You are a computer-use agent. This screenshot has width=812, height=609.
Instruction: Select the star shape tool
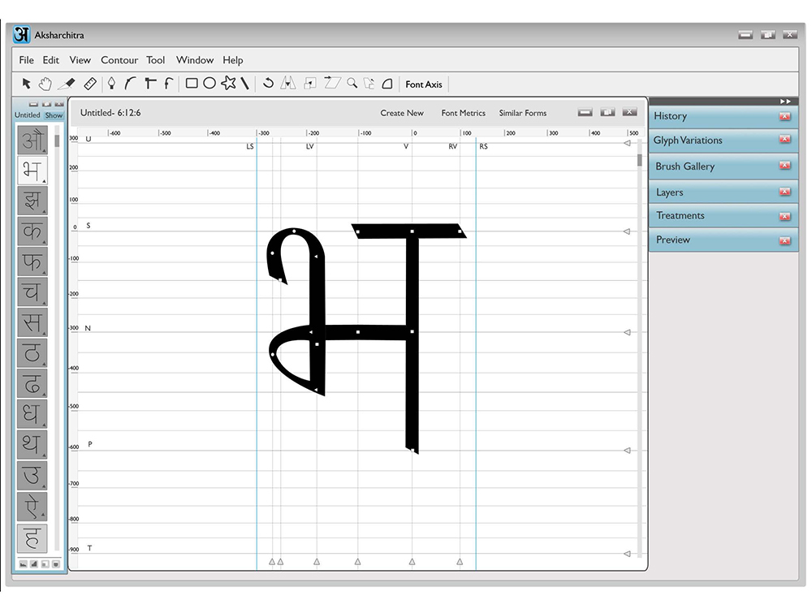coord(228,83)
